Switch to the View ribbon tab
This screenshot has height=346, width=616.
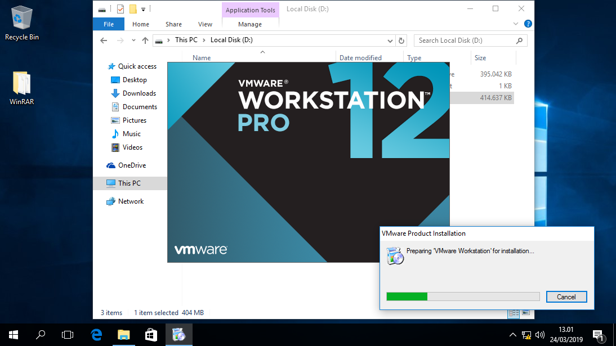205,24
